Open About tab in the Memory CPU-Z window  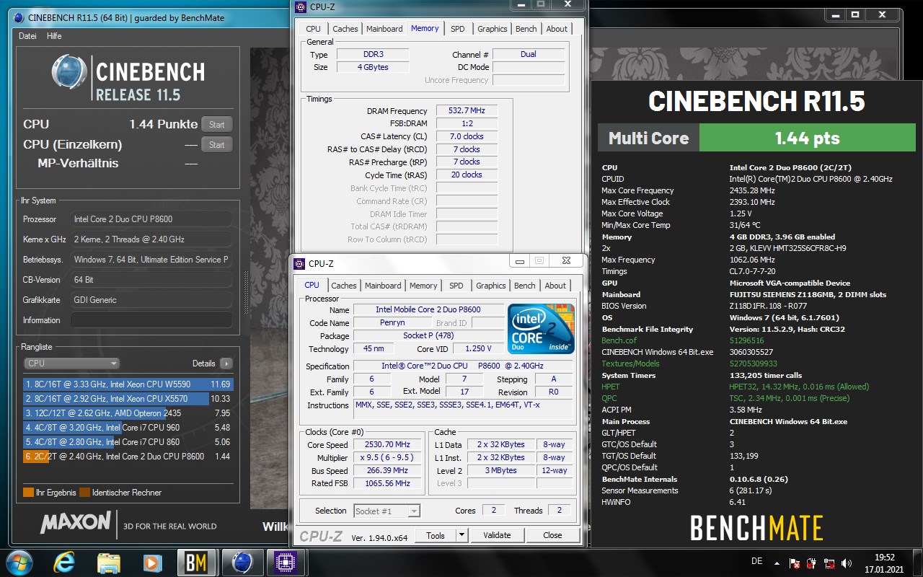pos(557,29)
